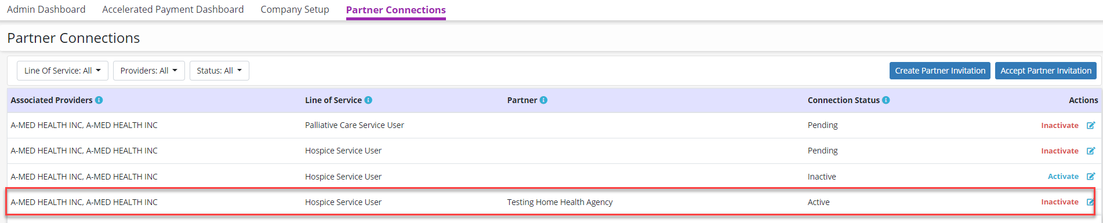This screenshot has height=223, width=1103.
Task: Click Accept Partner Invitation button
Action: coord(1046,71)
